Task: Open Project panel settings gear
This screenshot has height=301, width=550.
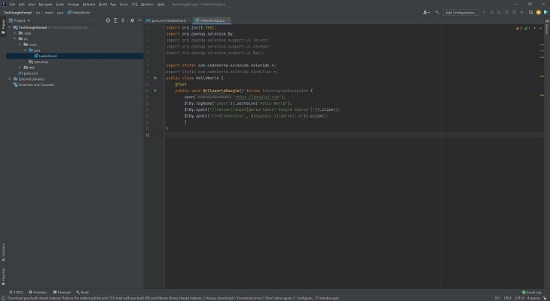Action: point(133,20)
